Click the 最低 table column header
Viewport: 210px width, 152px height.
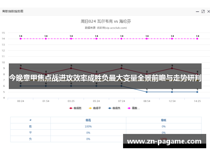click(163, 120)
